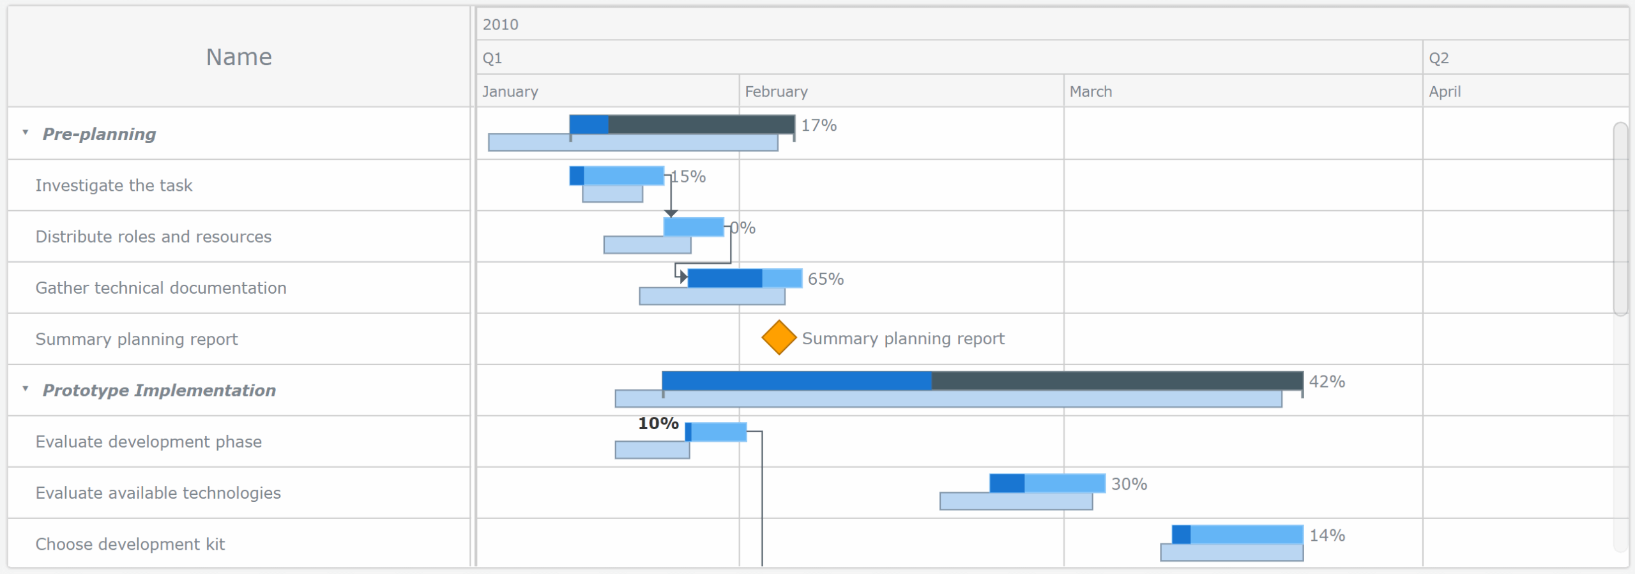Click the splitter between grid and timeline
The height and width of the screenshot is (574, 1635).
click(473, 287)
